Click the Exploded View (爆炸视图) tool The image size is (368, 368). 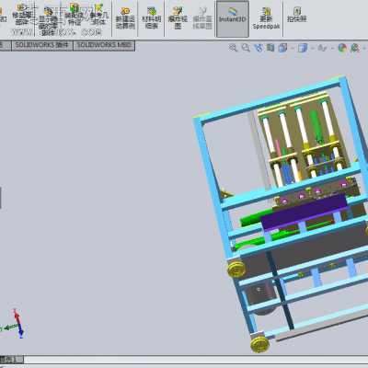pos(178,18)
